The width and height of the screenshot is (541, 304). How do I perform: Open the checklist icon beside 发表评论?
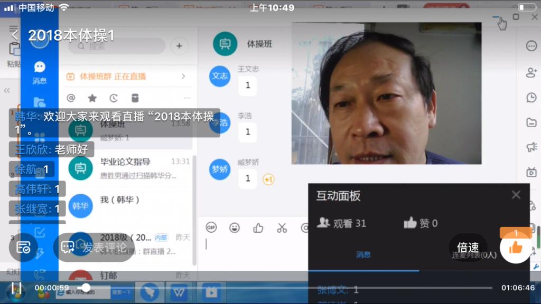tap(23, 247)
